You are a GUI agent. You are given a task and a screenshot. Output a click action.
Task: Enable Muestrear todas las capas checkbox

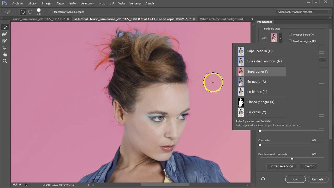51,12
